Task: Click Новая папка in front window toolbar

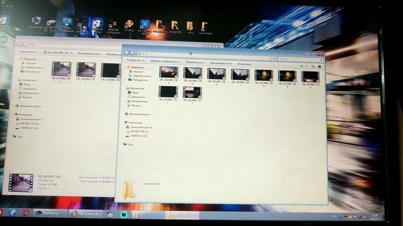Action: point(244,64)
